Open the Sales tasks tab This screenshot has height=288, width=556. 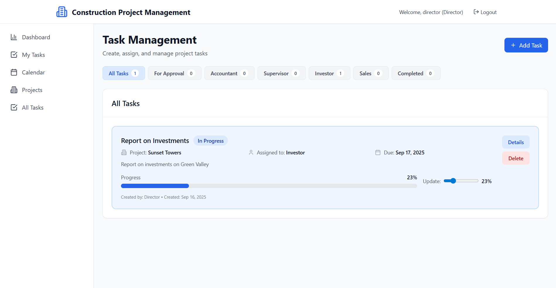pyautogui.click(x=371, y=73)
